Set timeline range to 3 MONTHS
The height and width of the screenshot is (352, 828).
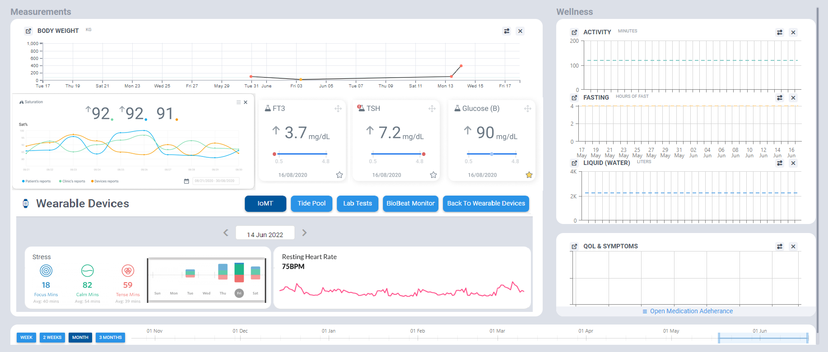[x=110, y=338]
